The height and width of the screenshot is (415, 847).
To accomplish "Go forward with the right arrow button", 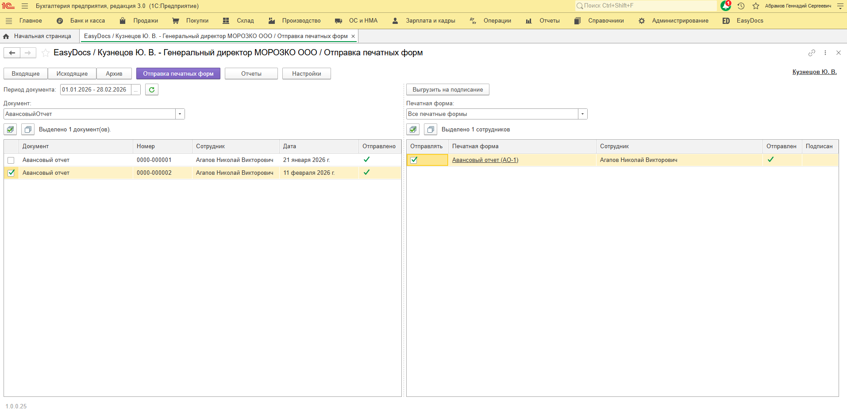I will [x=28, y=53].
